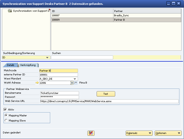Open the Wawi Mandant dropdown
This screenshot has width=184, height=139.
click(75, 79)
